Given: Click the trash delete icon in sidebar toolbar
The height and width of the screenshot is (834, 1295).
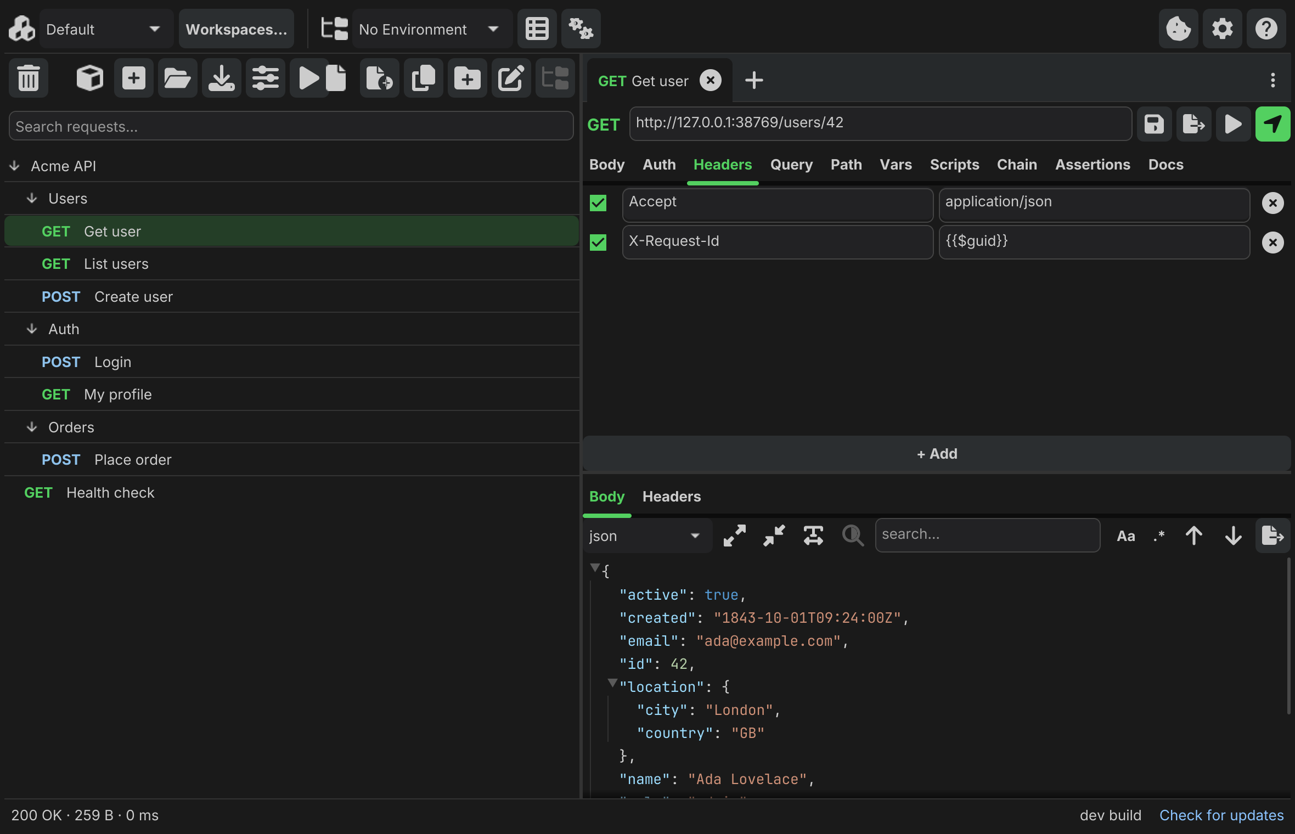Looking at the screenshot, I should pos(29,78).
